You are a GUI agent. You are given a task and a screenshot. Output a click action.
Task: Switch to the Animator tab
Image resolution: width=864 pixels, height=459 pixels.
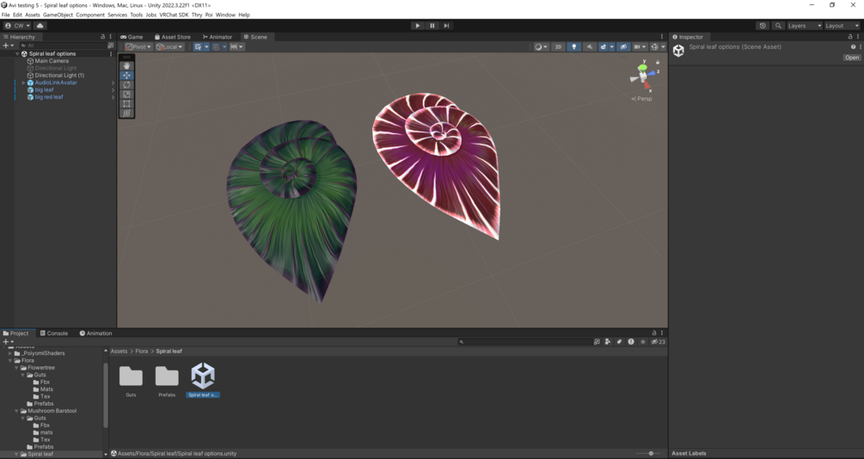218,37
